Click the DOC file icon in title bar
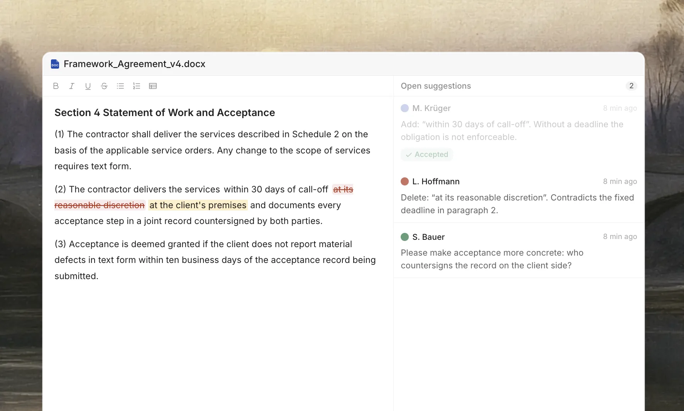 [55, 64]
